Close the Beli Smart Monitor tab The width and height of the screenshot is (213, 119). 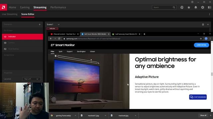[109, 34]
